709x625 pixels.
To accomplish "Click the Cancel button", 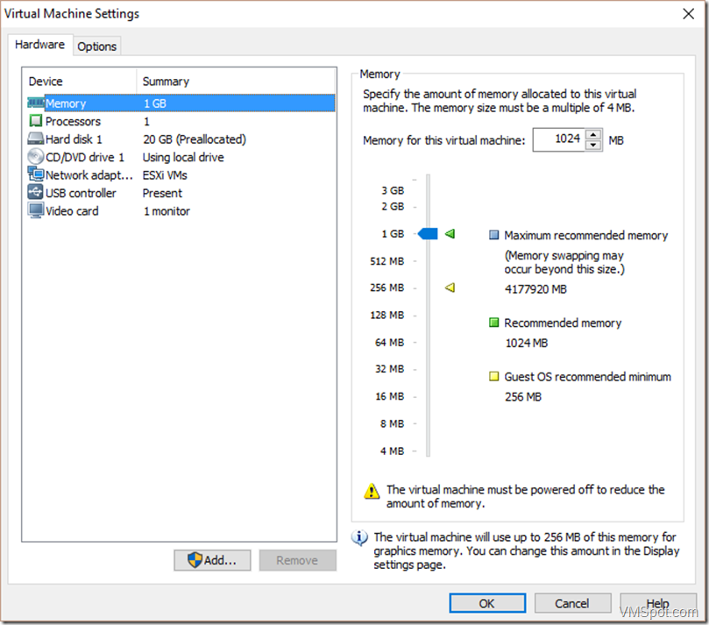I will click(572, 603).
